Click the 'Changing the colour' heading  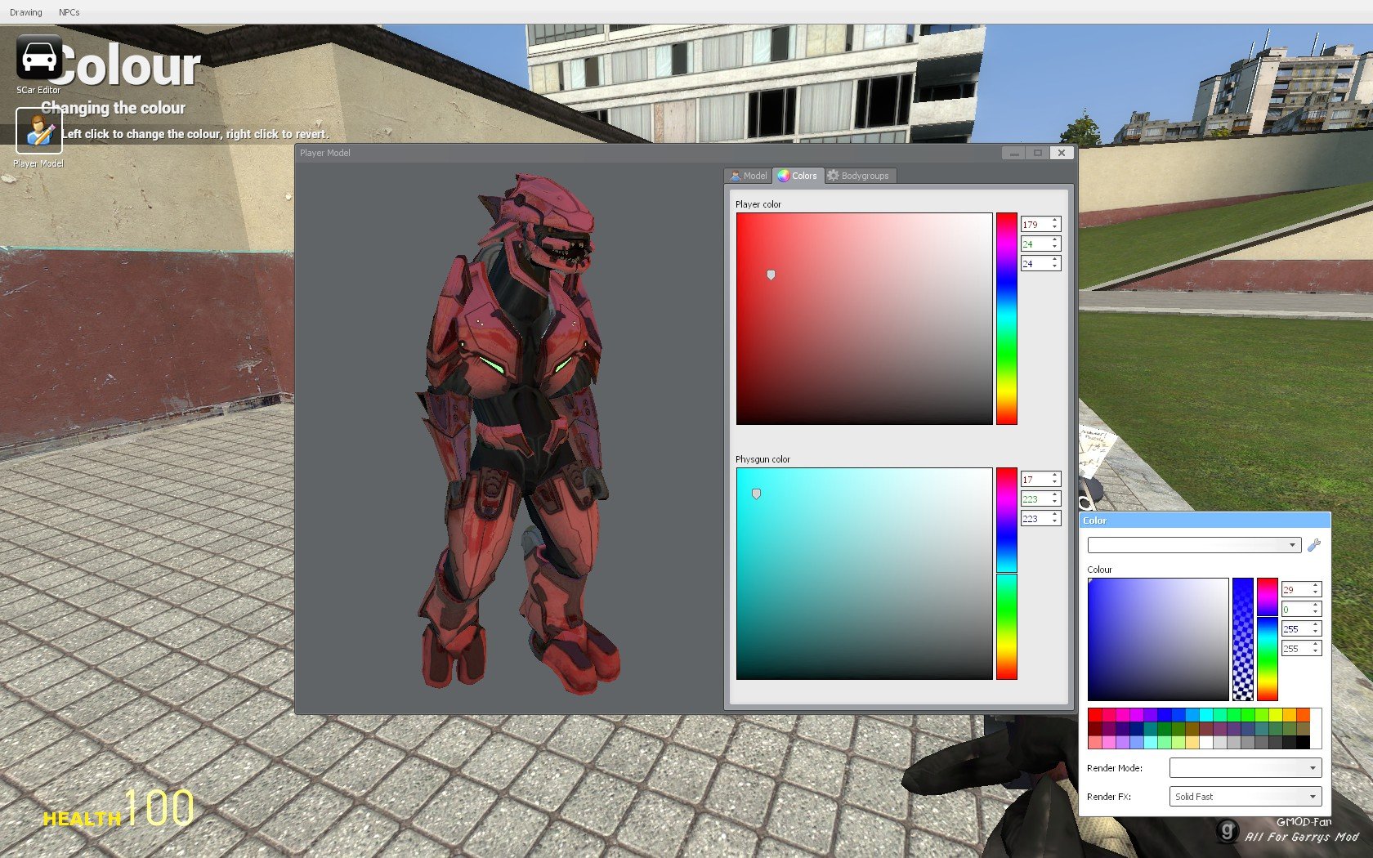(114, 108)
